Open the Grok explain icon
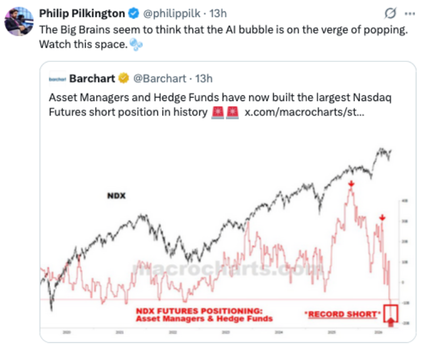 coord(390,13)
